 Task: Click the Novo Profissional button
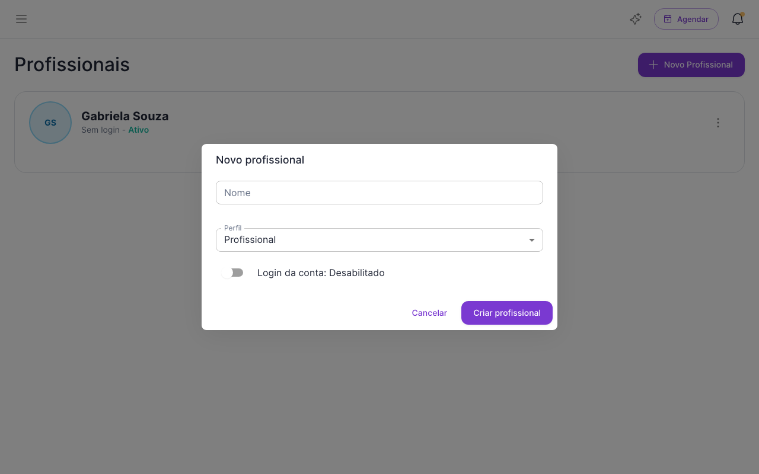691,65
